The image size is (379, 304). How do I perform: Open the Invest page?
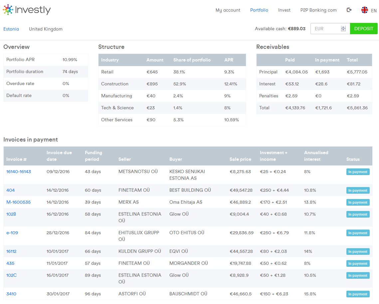[x=284, y=10]
